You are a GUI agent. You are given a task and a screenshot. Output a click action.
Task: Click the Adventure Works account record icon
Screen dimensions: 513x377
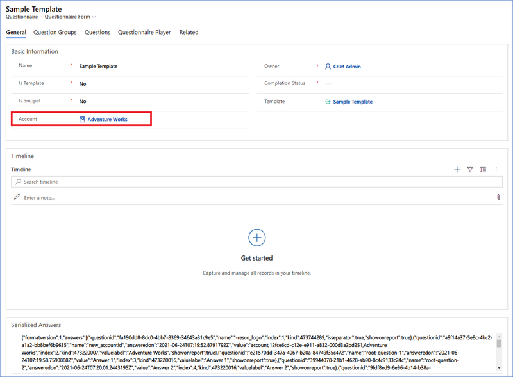click(x=82, y=119)
